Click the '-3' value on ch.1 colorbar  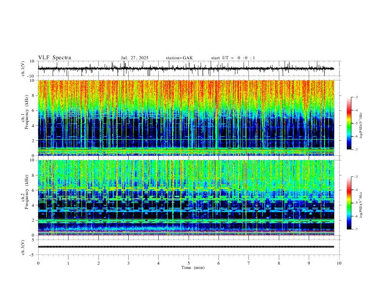pyautogui.click(x=355, y=97)
